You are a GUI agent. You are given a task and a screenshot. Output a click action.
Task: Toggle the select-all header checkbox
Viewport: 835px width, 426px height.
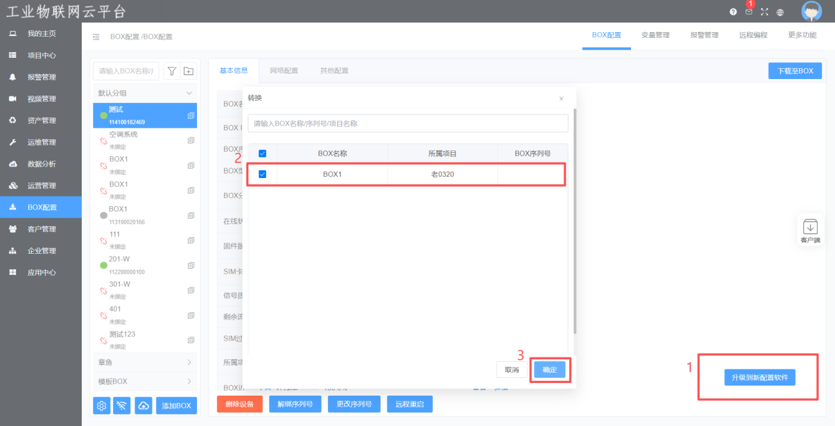coord(262,154)
